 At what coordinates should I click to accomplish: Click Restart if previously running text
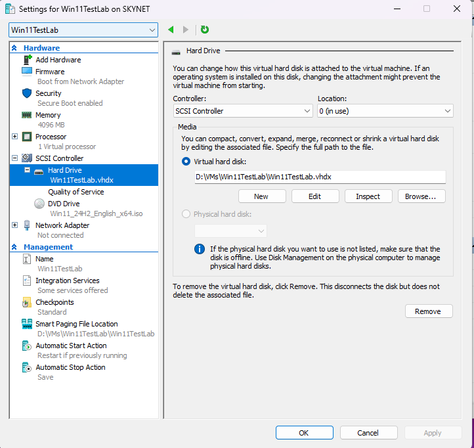[x=82, y=355]
